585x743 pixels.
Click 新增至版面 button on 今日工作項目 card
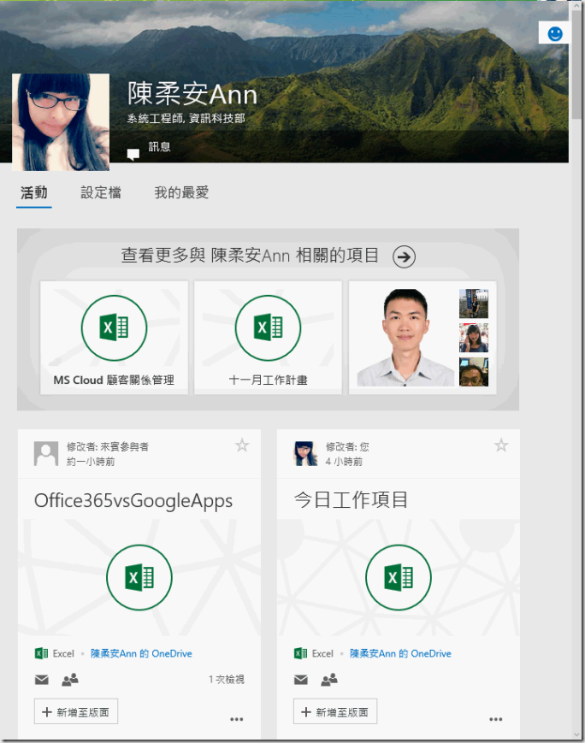(x=335, y=711)
